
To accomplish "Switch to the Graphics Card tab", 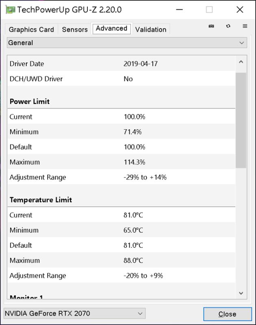I will [x=31, y=29].
